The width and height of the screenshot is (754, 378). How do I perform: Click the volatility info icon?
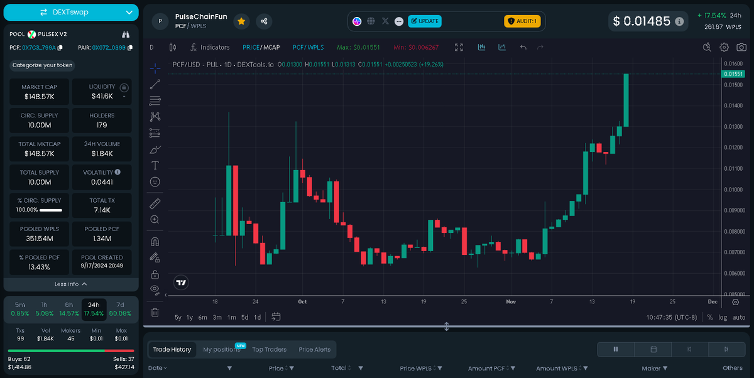pyautogui.click(x=118, y=171)
